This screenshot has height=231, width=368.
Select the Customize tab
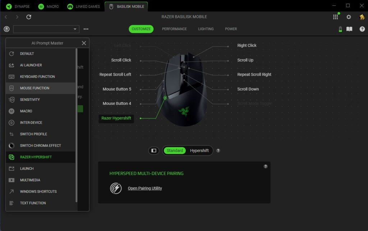click(x=141, y=29)
